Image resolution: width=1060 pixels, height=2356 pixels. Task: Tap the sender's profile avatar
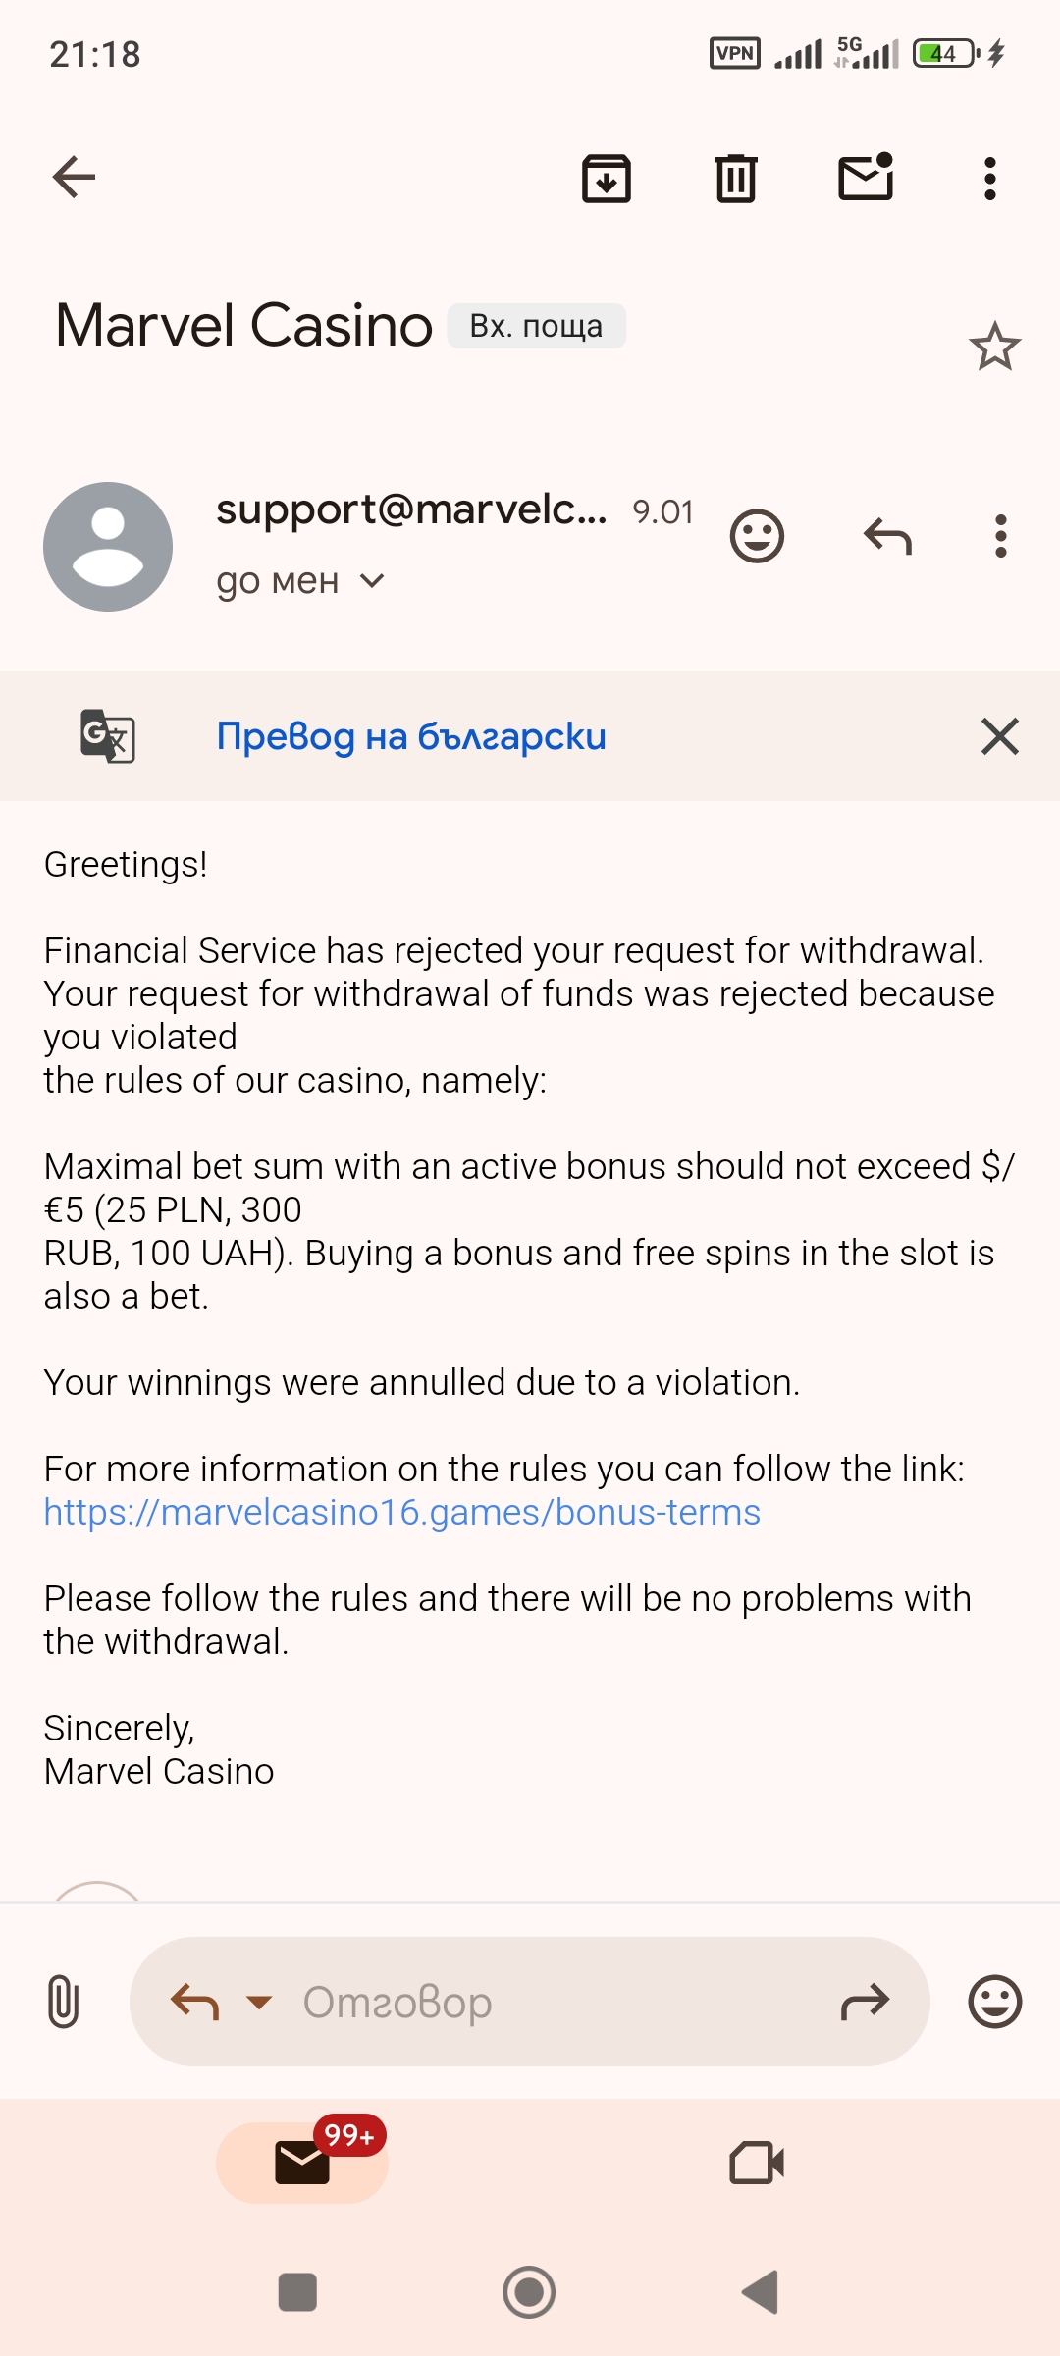108,547
